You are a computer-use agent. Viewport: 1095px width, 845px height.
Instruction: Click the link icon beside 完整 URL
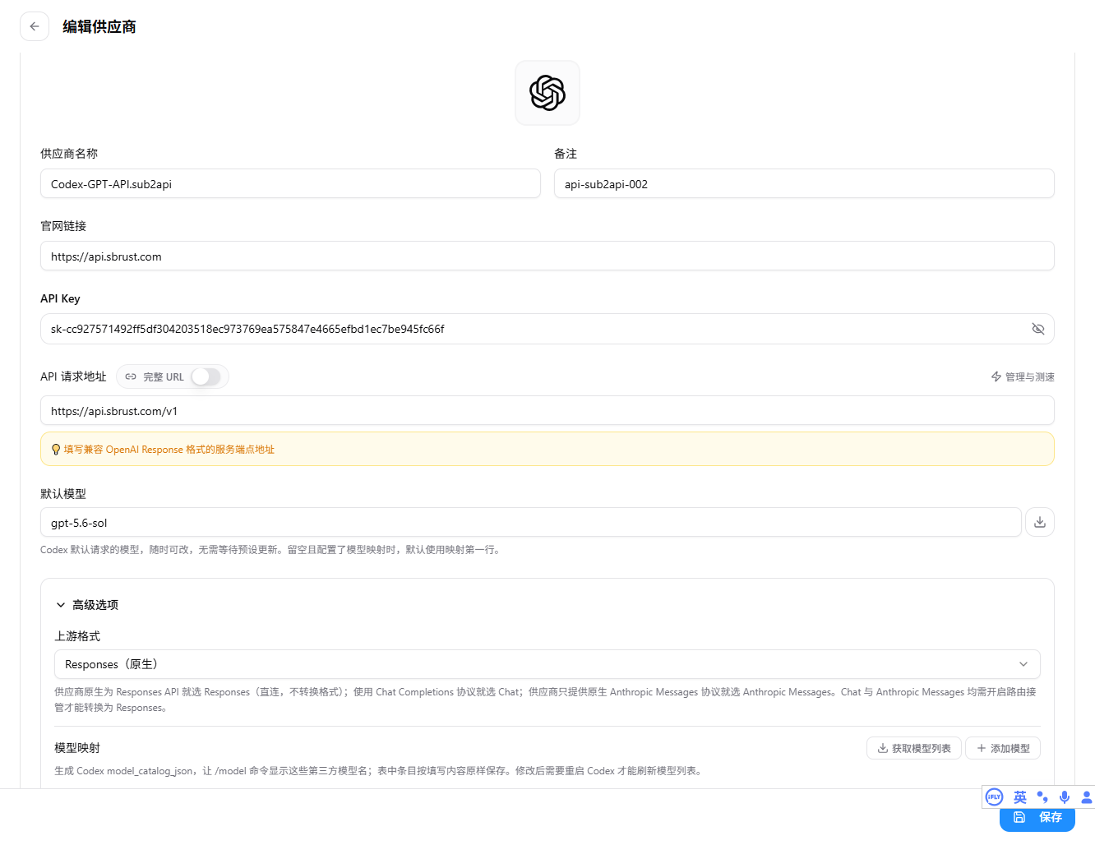click(x=131, y=376)
